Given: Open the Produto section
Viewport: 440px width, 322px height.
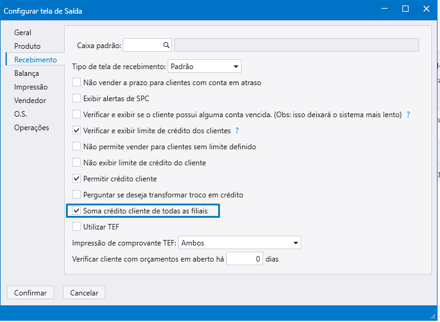Looking at the screenshot, I should click(27, 46).
